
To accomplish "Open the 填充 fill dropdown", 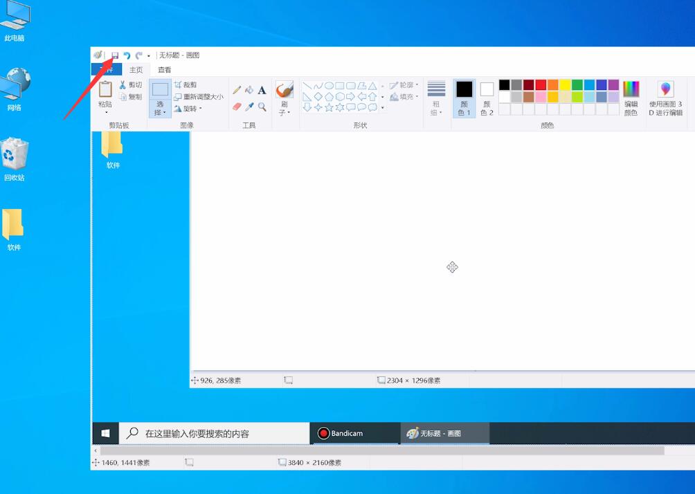I will pos(404,97).
